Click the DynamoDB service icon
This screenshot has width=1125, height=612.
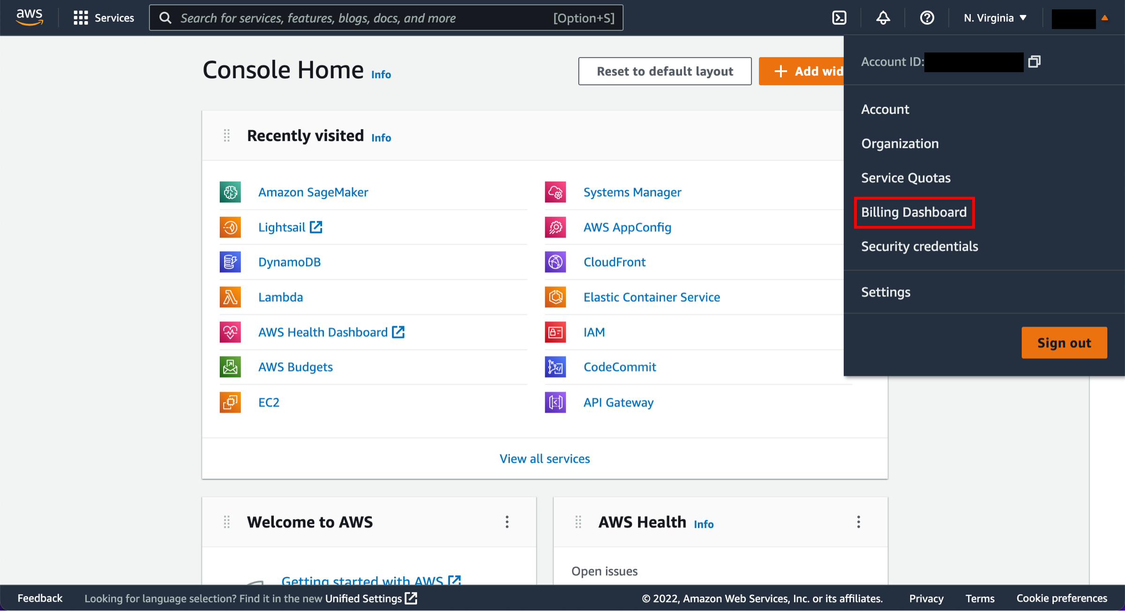(230, 261)
